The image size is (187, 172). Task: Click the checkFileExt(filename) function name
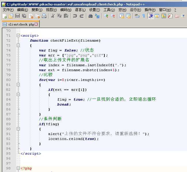click(75, 40)
